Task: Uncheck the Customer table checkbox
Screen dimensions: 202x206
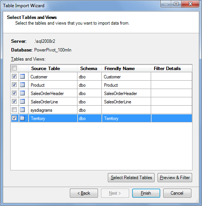Action: click(x=14, y=76)
